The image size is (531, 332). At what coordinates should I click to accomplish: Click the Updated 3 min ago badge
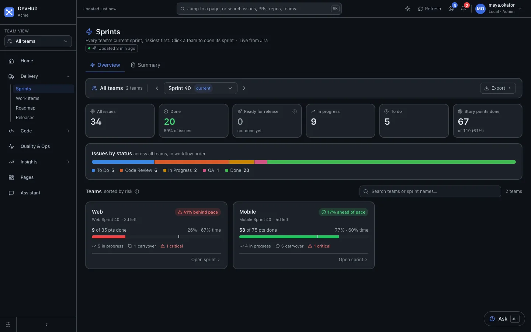click(112, 48)
